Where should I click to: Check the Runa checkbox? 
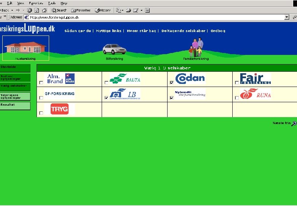point(237,98)
